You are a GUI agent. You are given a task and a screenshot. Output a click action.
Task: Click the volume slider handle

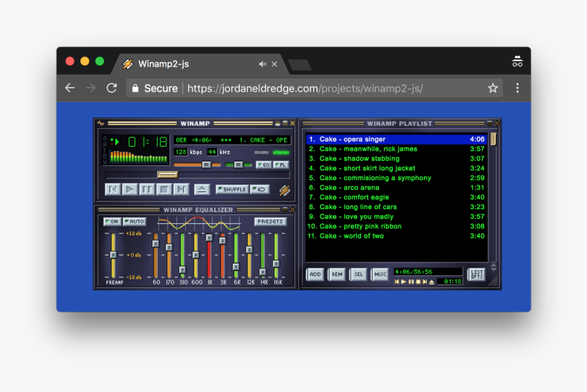[x=206, y=165]
